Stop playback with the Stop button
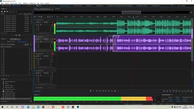This screenshot has height=109, width=194. click(x=91, y=91)
